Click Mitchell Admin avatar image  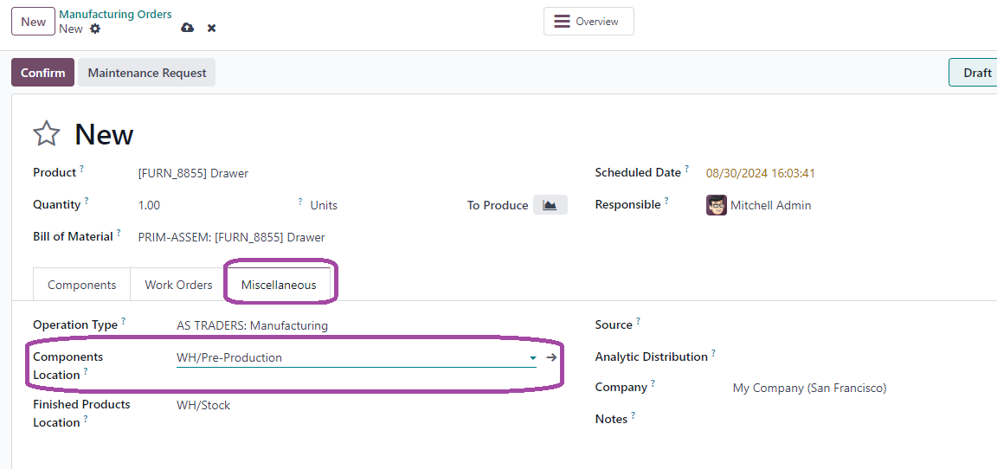(717, 205)
